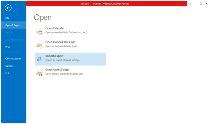Minimize the Outlook window

click(196, 4)
